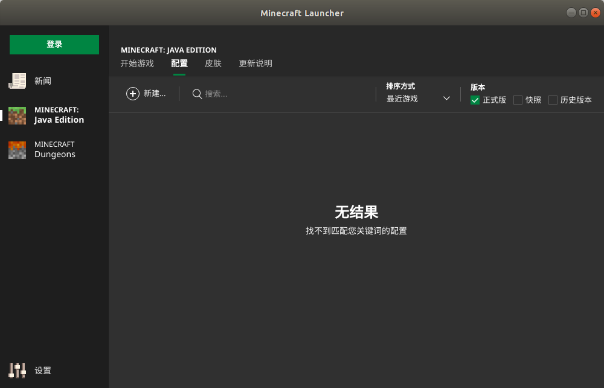Open the 皮肤 skins tab
Image resolution: width=604 pixels, height=388 pixels.
pyautogui.click(x=213, y=63)
